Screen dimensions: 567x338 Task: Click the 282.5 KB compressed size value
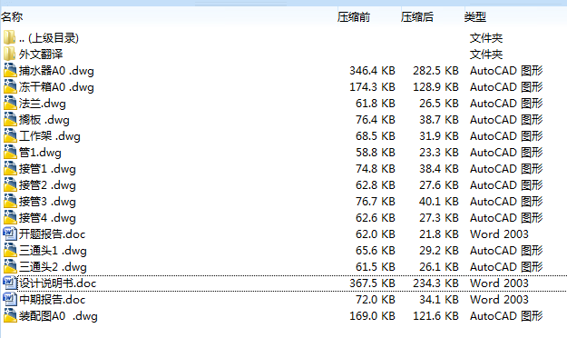(435, 70)
